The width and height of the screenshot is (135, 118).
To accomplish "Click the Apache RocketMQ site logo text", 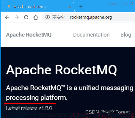I will (x=29, y=35).
